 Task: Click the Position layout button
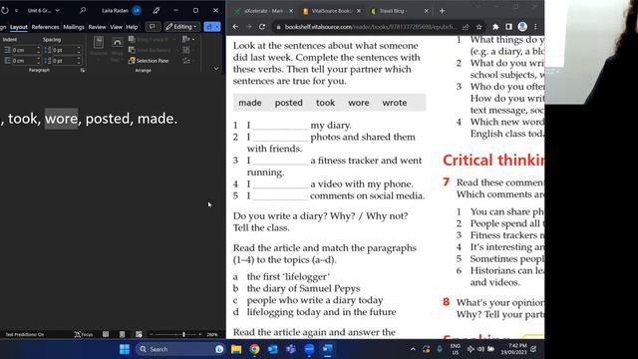[99, 48]
